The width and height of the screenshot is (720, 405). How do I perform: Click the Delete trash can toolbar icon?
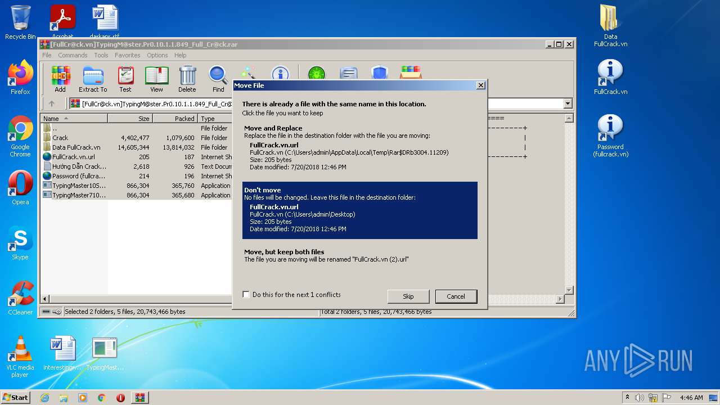click(187, 79)
